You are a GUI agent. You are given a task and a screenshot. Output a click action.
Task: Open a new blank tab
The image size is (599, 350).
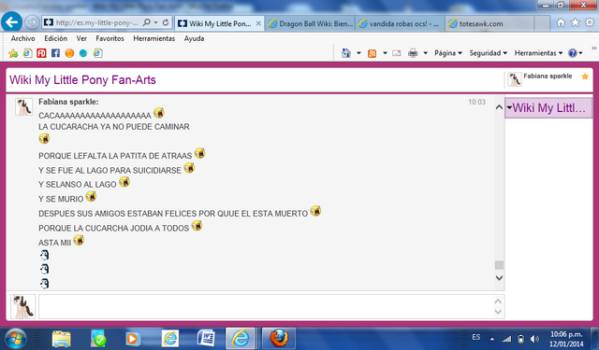tap(542, 23)
